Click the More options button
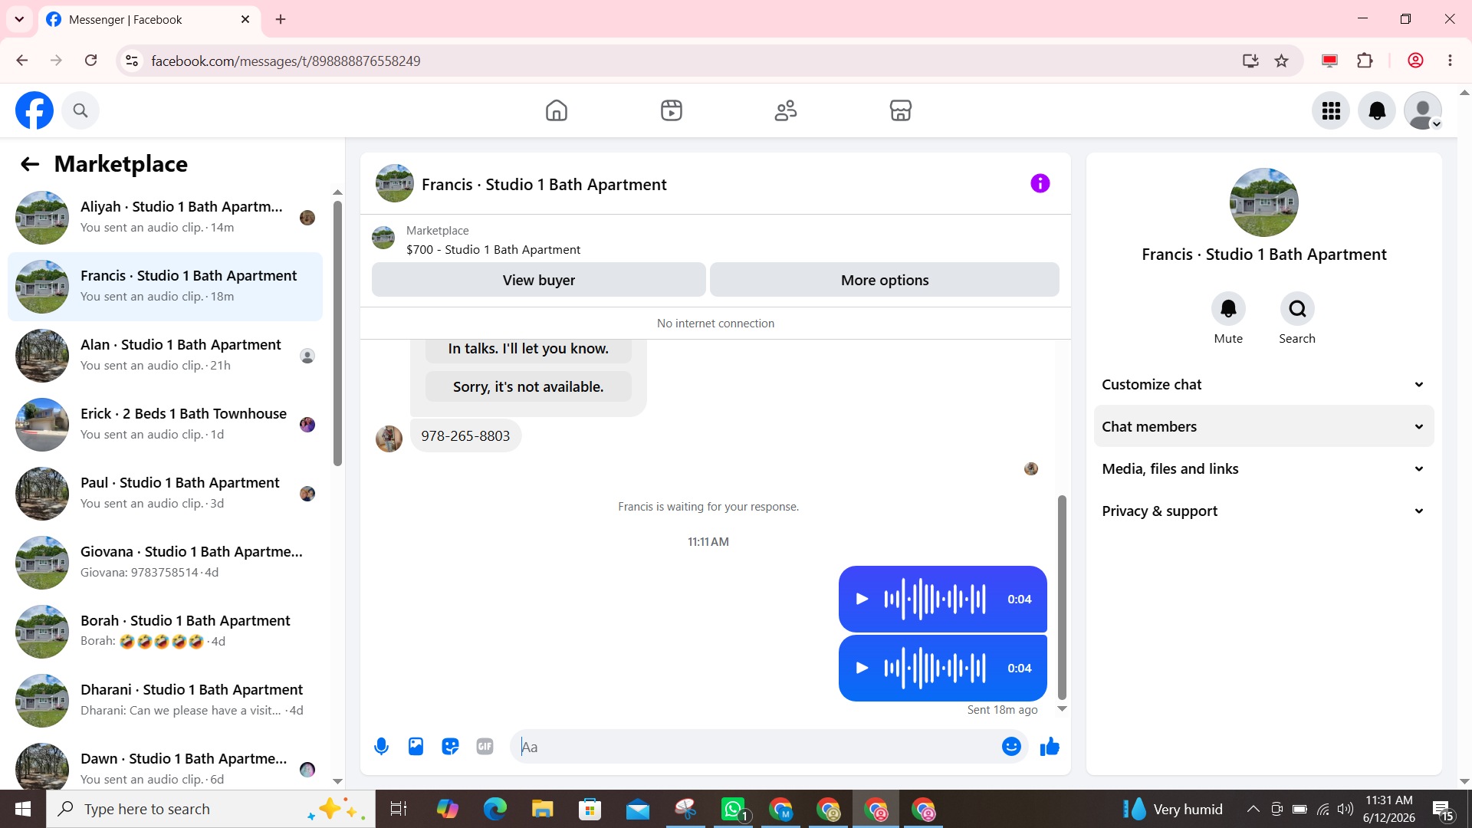The width and height of the screenshot is (1472, 828). point(885,280)
